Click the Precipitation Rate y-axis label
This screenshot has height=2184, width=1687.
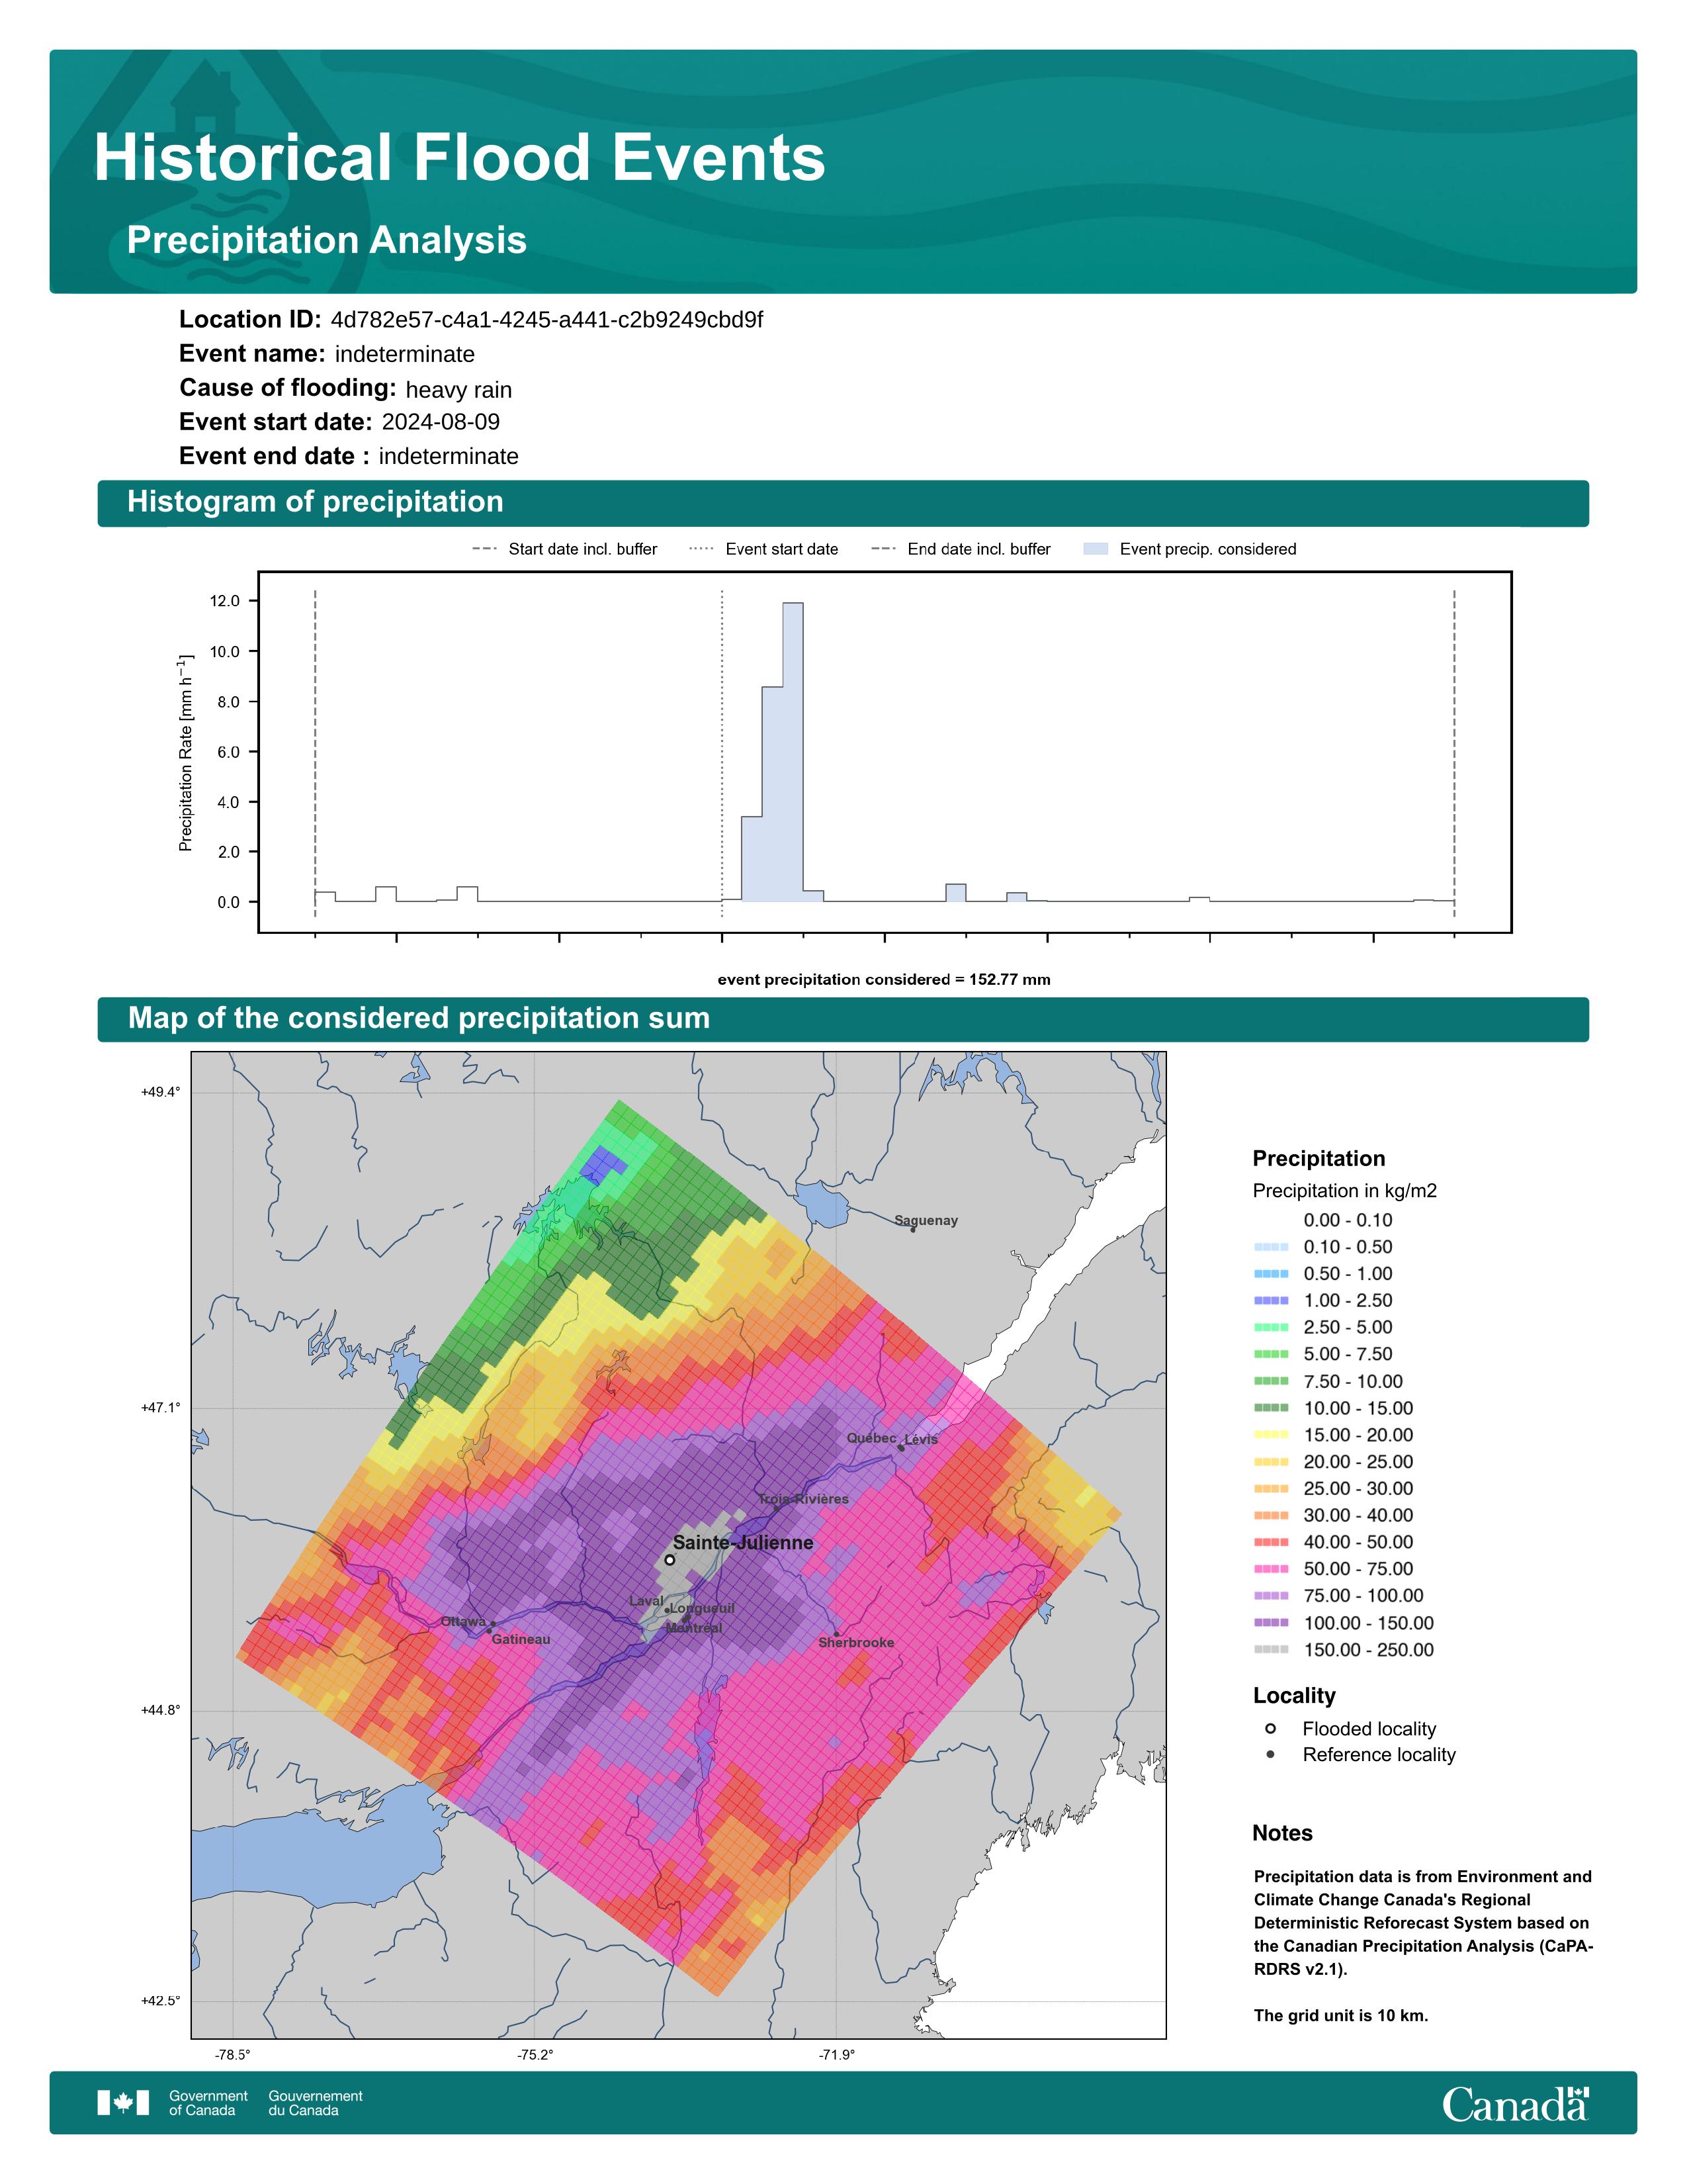point(185,753)
